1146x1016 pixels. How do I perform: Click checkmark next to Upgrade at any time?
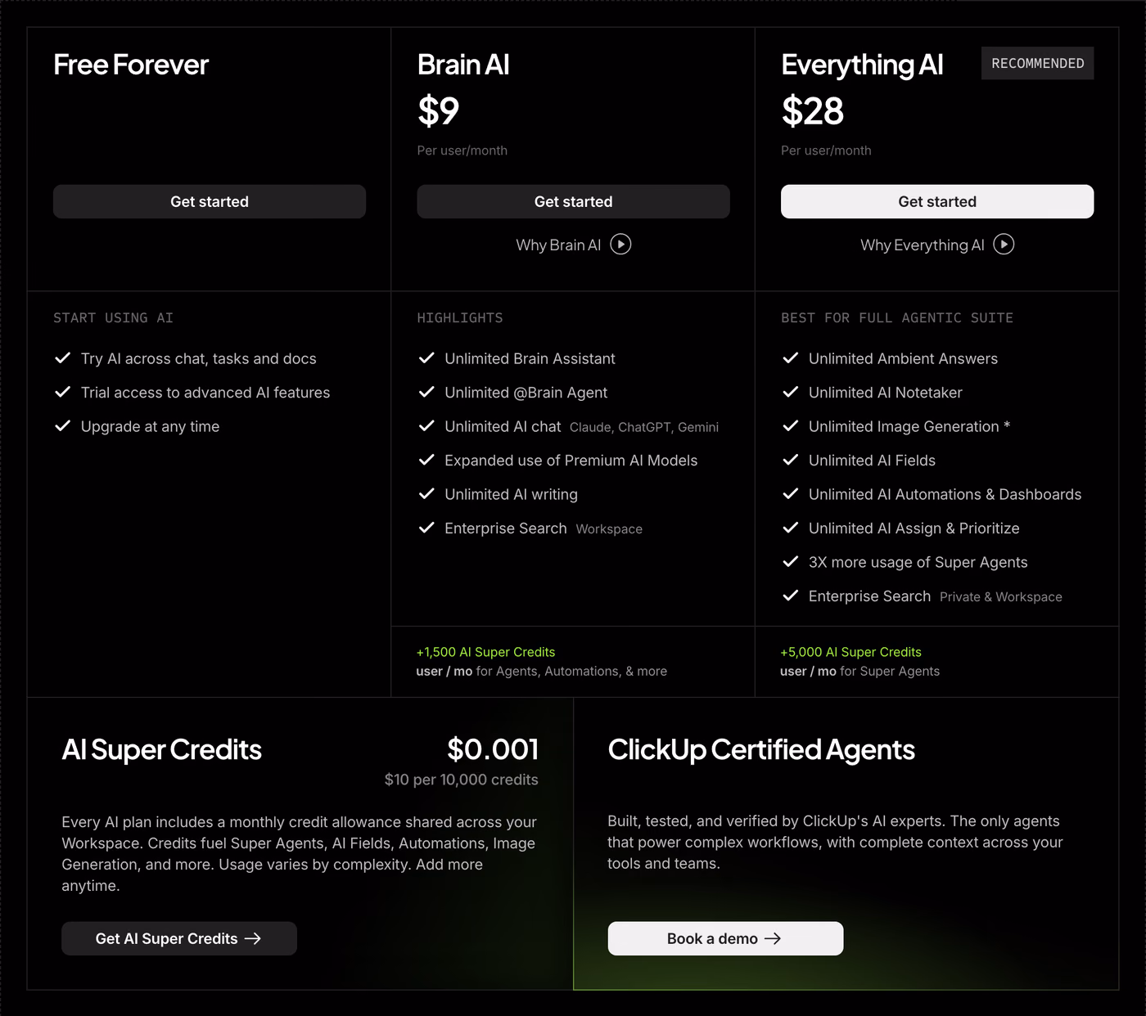pyautogui.click(x=62, y=426)
